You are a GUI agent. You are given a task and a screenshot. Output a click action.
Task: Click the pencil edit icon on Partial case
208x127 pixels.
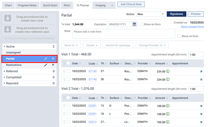pos(46,59)
